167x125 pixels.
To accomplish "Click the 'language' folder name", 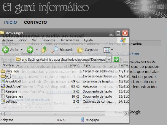I will click(12, 71).
